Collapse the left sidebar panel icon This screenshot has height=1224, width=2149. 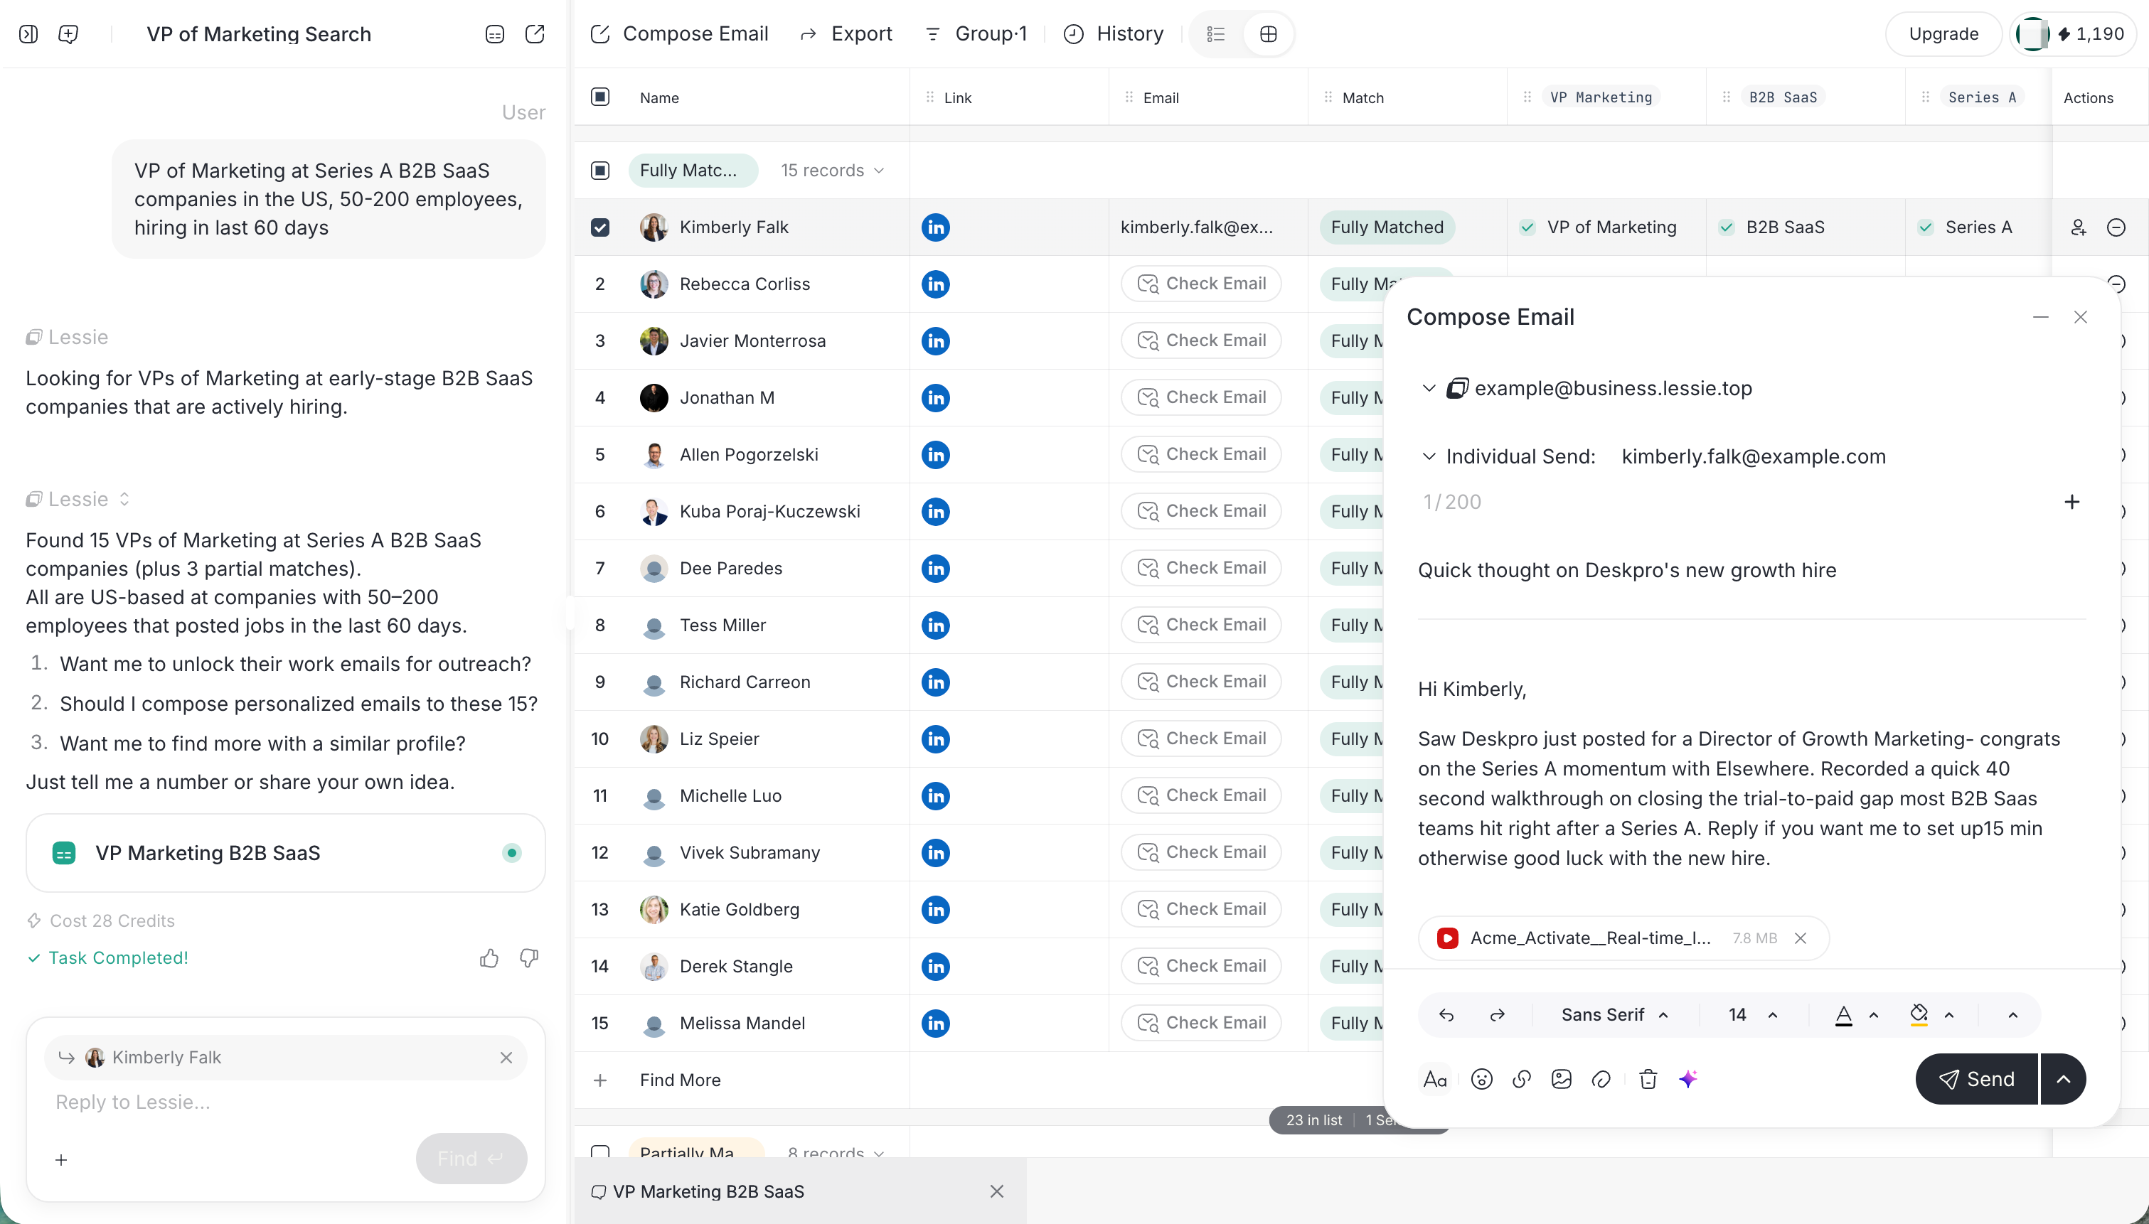click(28, 33)
